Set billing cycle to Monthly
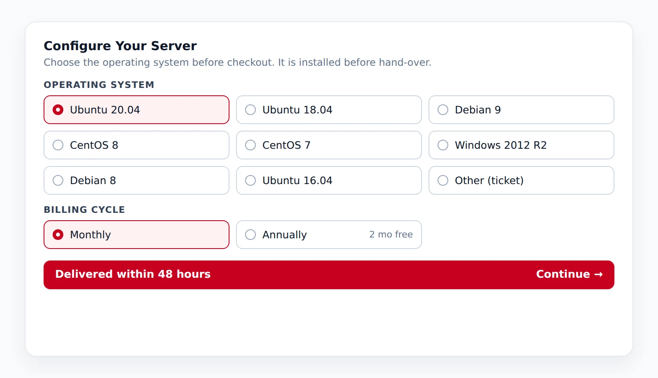658x378 pixels. click(x=137, y=235)
